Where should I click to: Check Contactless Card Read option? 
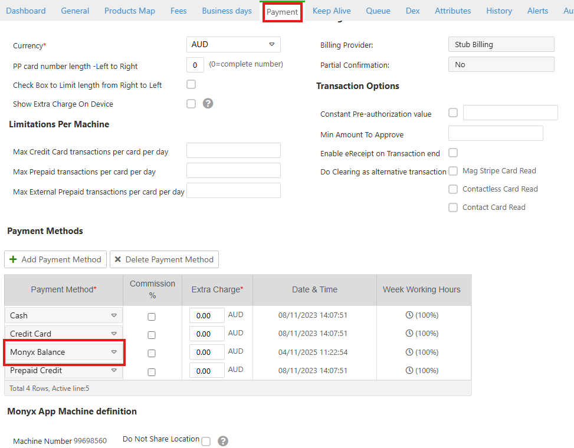[453, 189]
